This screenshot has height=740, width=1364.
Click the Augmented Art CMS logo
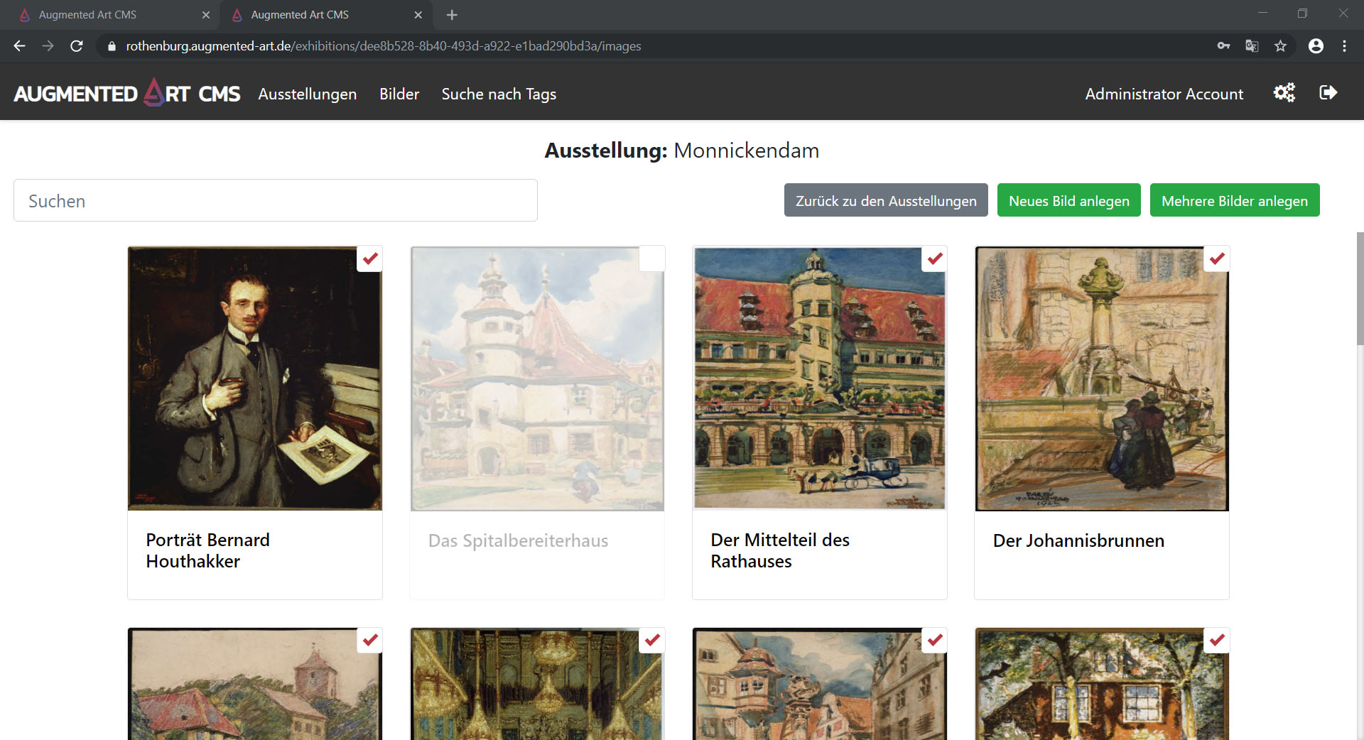coord(127,94)
